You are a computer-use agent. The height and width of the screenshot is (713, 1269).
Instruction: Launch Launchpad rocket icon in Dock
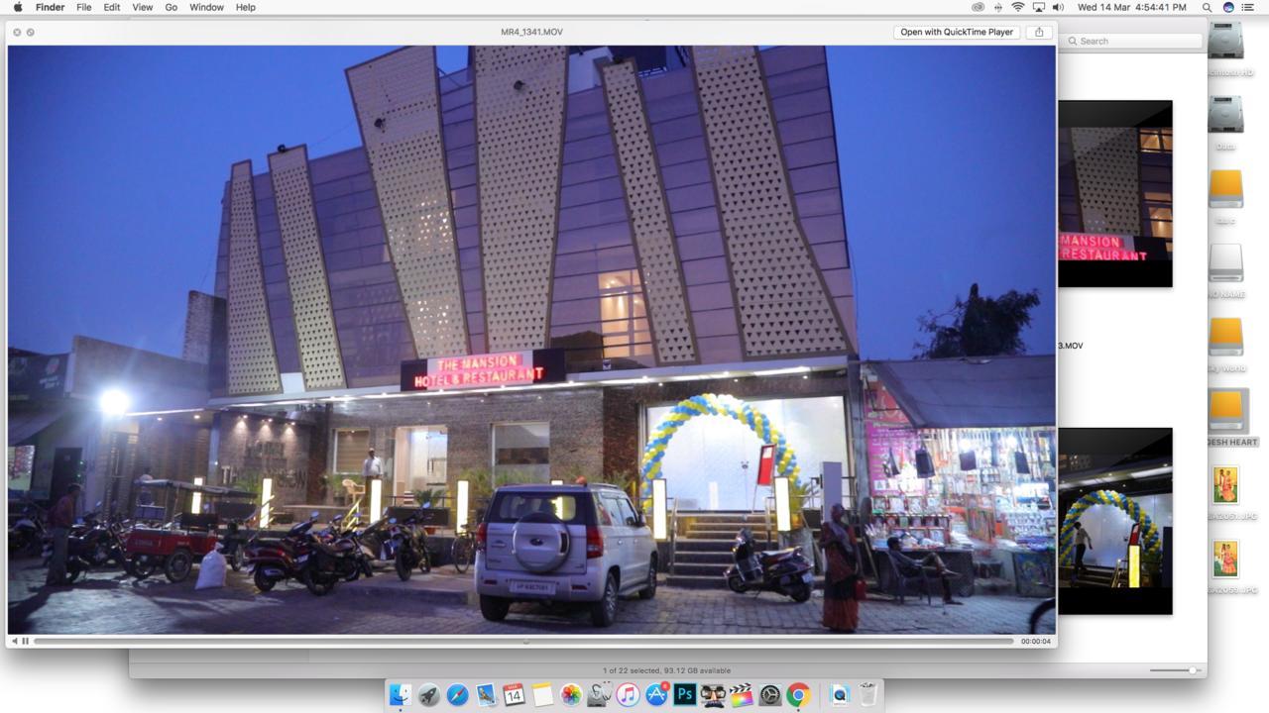pos(428,695)
